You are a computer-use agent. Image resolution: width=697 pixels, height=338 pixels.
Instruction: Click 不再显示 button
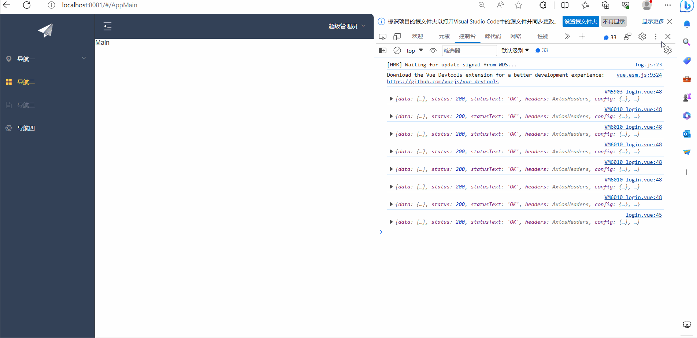[x=614, y=21]
